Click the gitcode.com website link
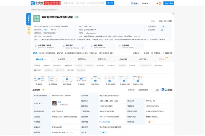The image size is (205, 136). tap(91, 33)
